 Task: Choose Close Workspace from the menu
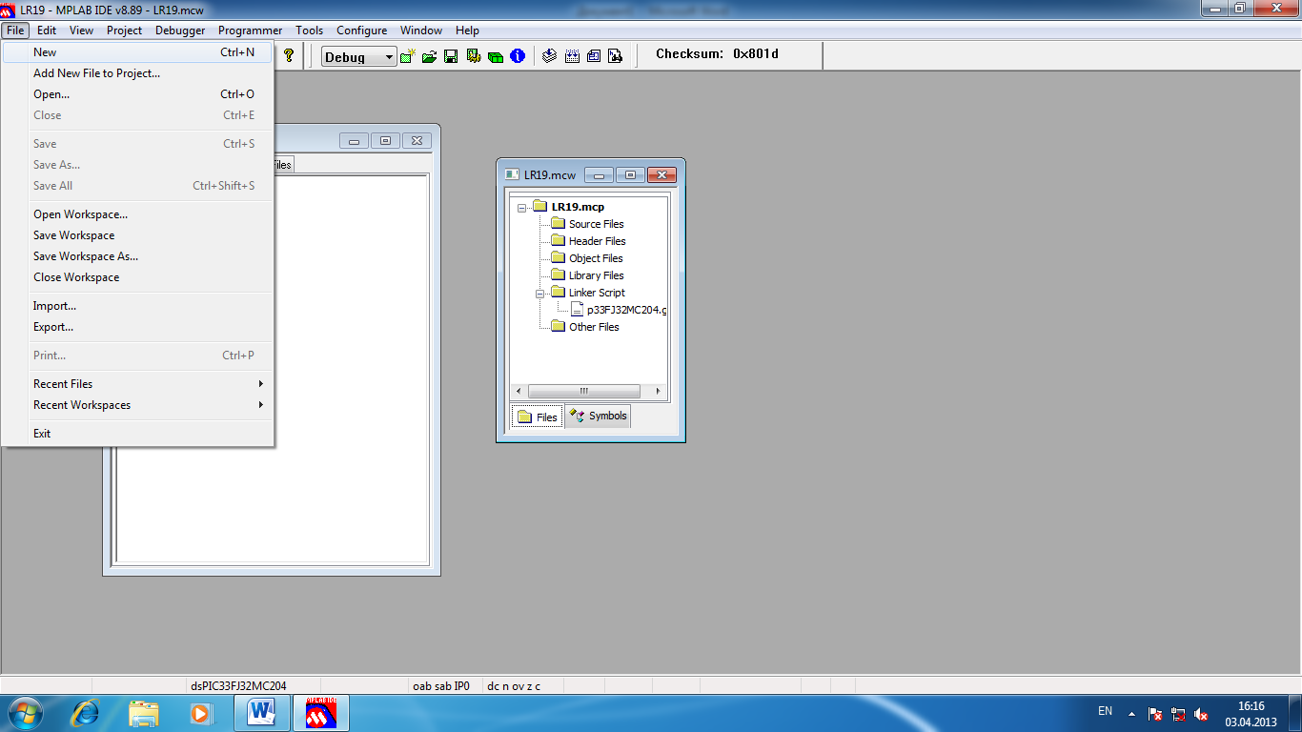pos(137,277)
